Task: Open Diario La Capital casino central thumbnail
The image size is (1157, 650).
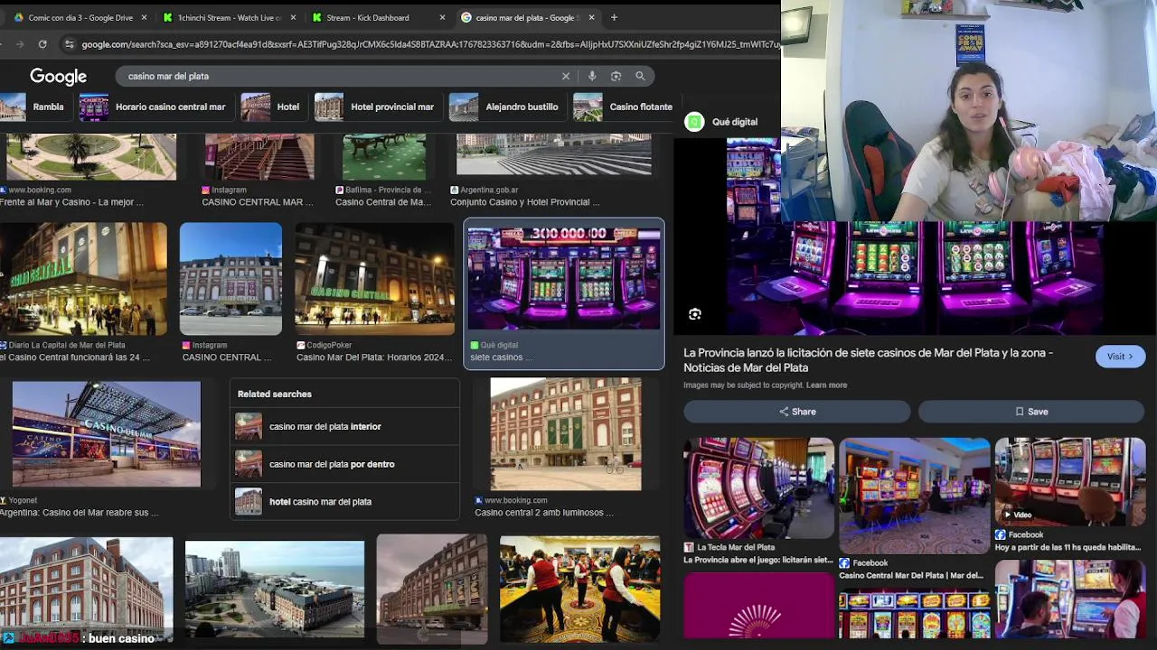Action: 83,279
